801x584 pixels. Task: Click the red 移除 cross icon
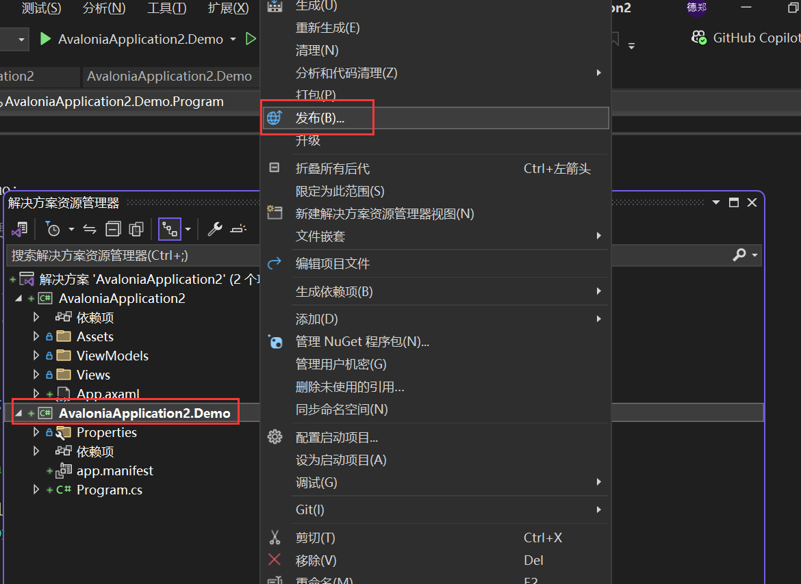coord(275,560)
